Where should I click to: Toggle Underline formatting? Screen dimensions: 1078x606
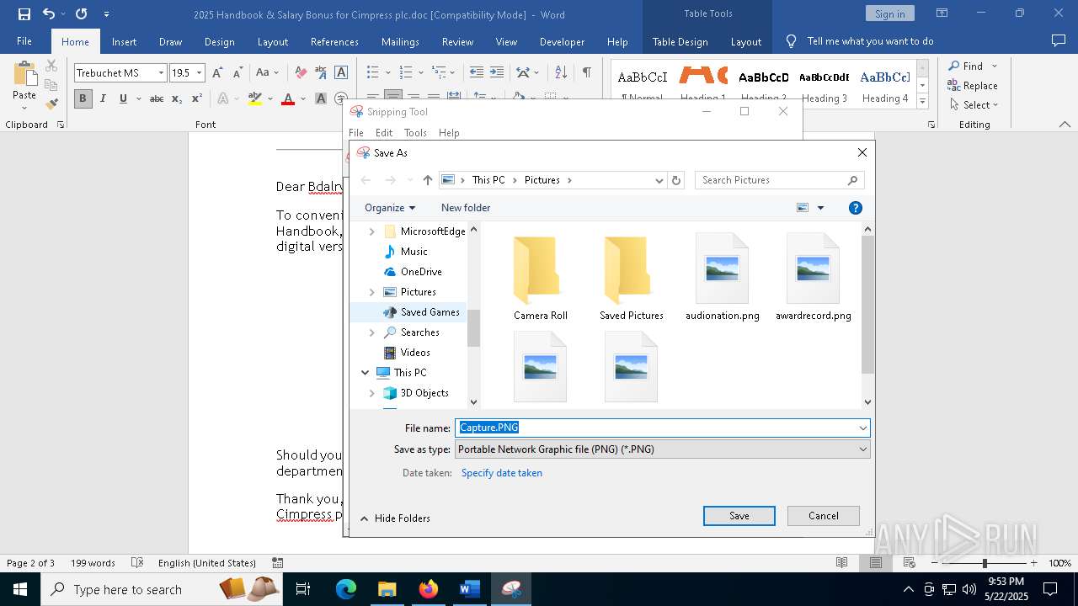click(123, 98)
